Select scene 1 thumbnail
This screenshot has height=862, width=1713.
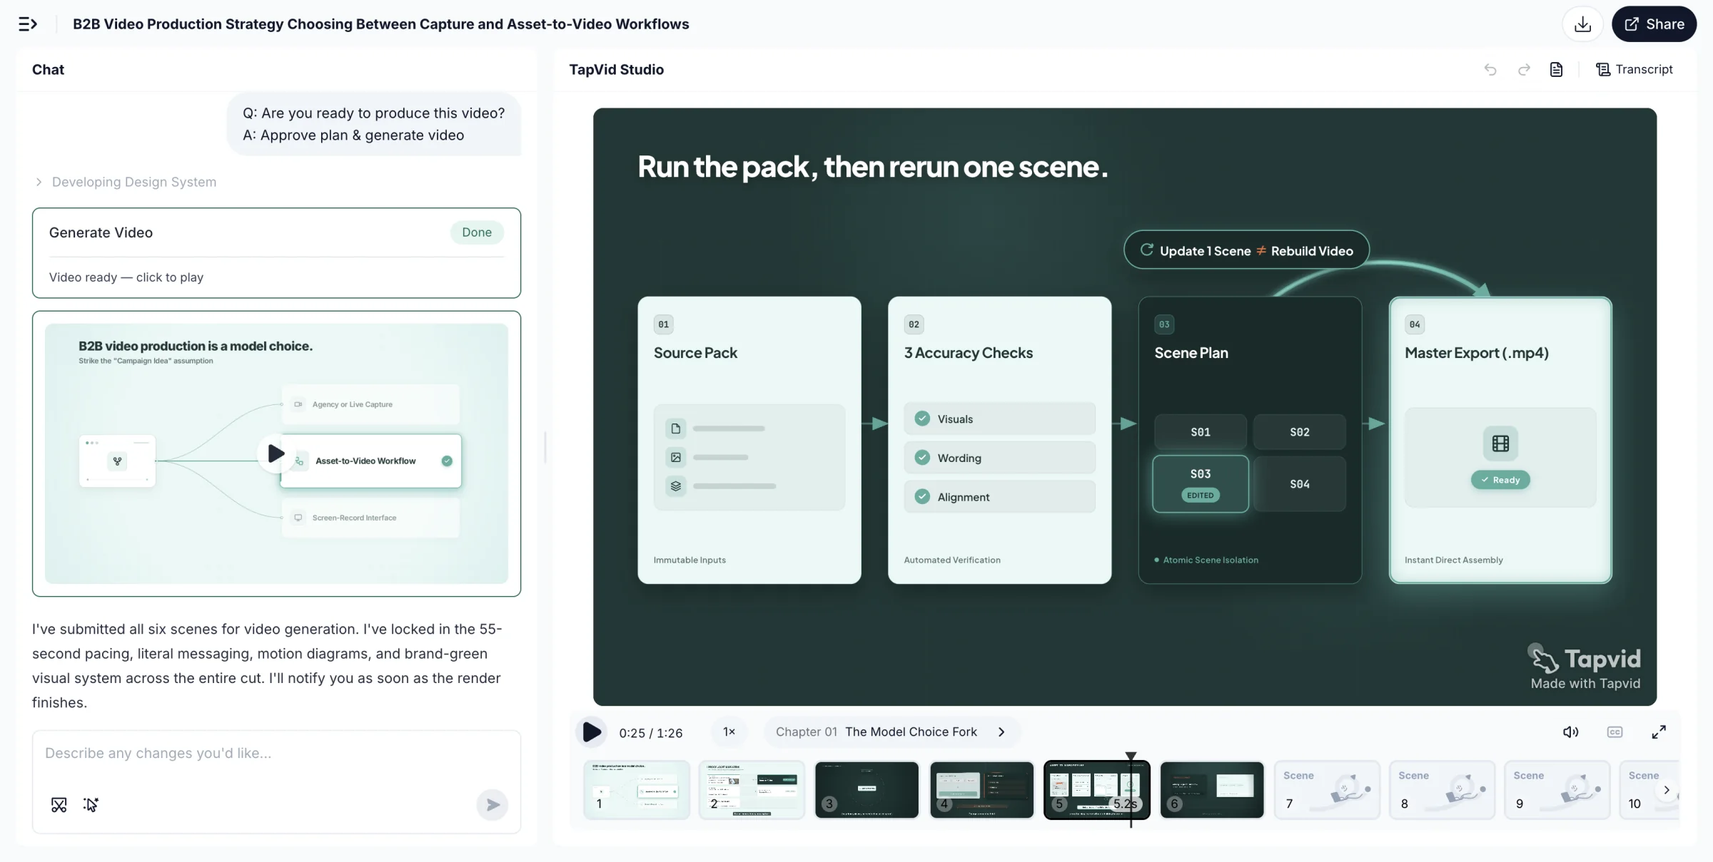point(637,790)
